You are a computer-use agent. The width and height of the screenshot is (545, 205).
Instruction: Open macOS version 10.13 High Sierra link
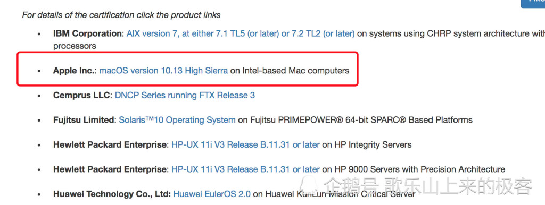tap(163, 71)
